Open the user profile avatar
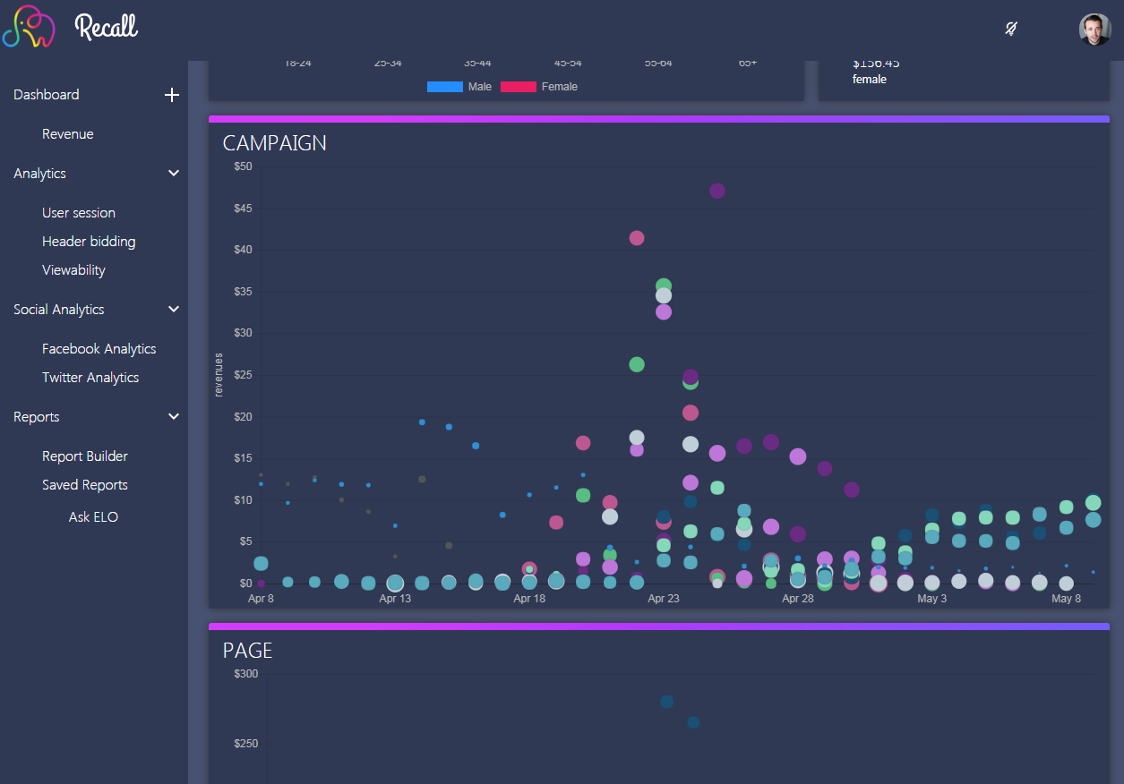 pos(1094,29)
